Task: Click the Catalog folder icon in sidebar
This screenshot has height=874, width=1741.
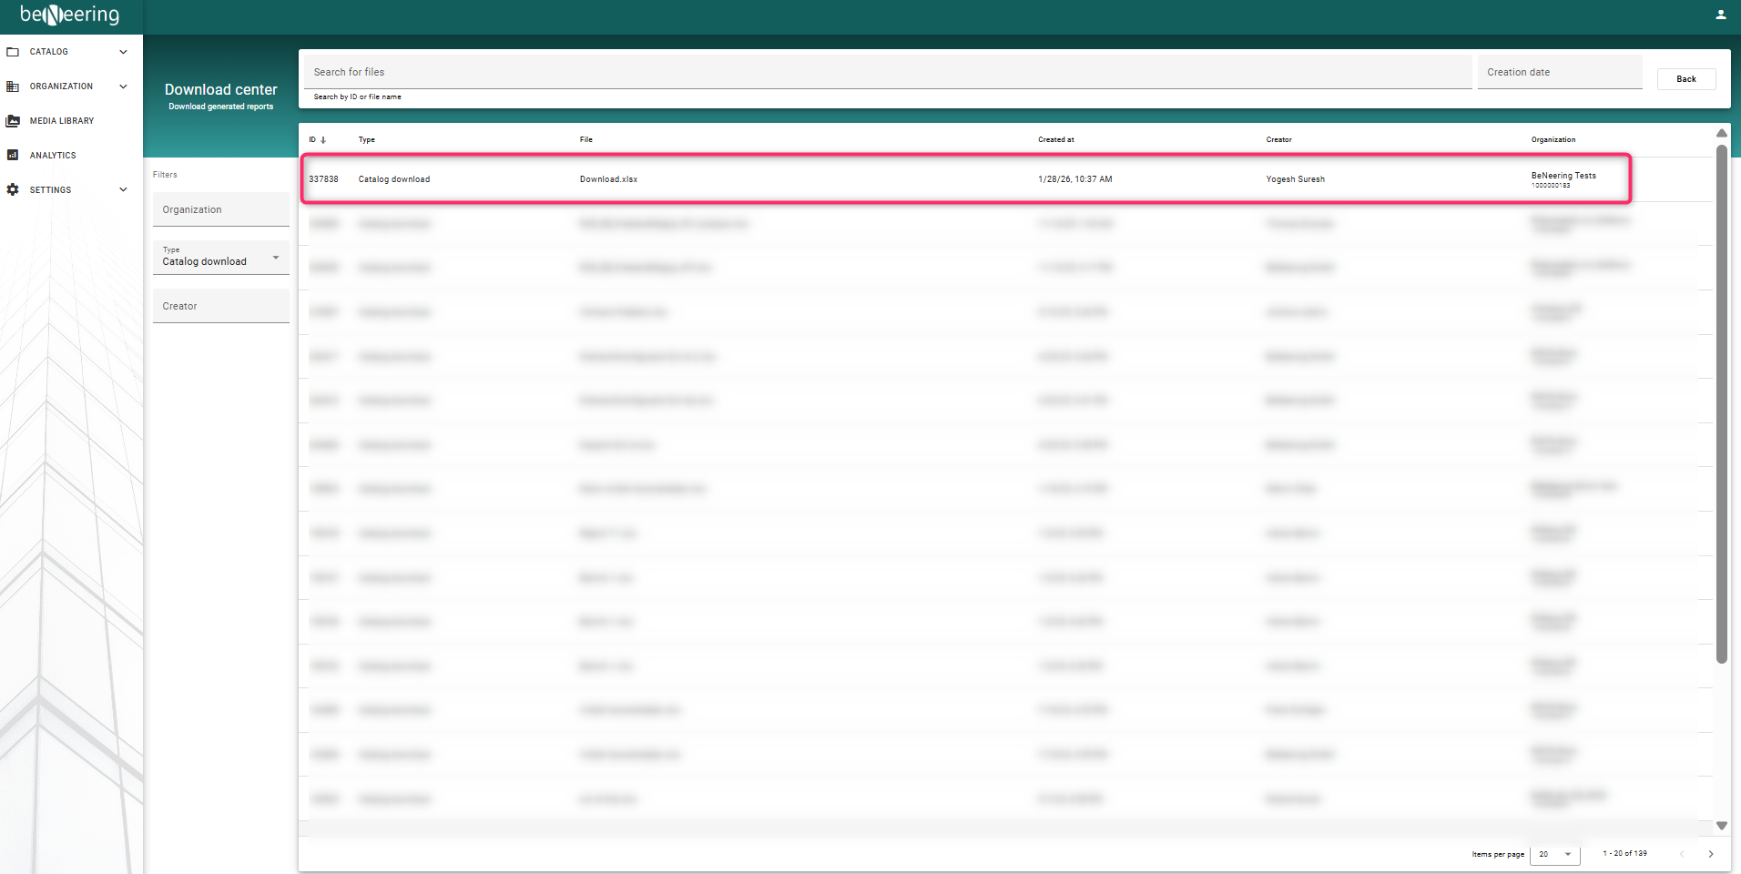Action: (x=13, y=52)
